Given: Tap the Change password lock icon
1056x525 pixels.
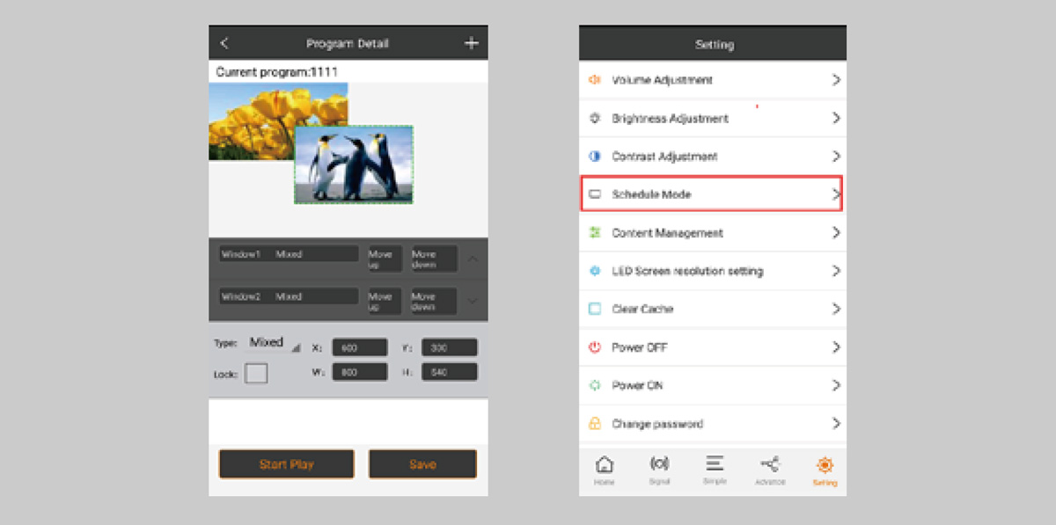Looking at the screenshot, I should [x=595, y=424].
